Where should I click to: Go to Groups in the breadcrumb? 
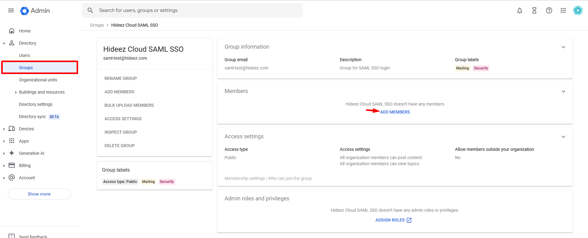[x=97, y=25]
